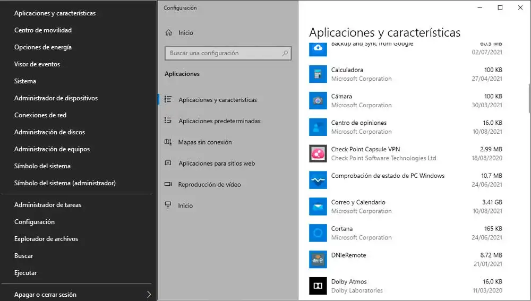Click the Buscar una configuración search field
This screenshot has height=301, width=531.
point(228,53)
